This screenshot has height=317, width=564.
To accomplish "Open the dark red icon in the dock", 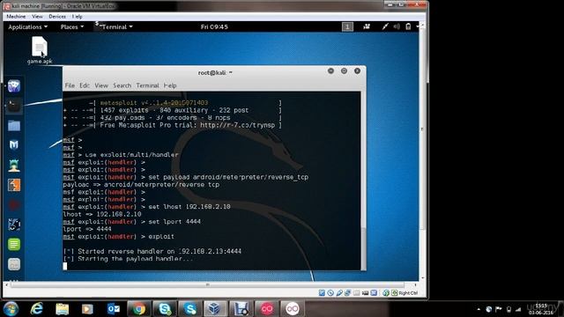I will (x=14, y=205).
